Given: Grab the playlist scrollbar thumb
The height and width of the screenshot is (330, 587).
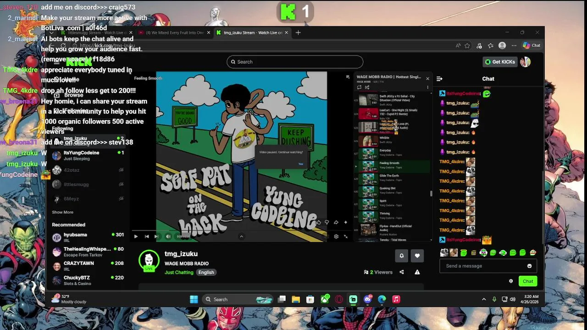Looking at the screenshot, I should [x=431, y=194].
